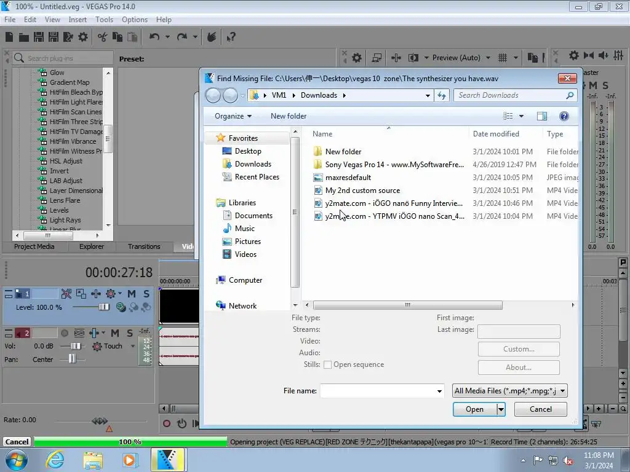630x472 pixels.
Task: Adjust audio track Vol slider
Action: pyautogui.click(x=76, y=346)
